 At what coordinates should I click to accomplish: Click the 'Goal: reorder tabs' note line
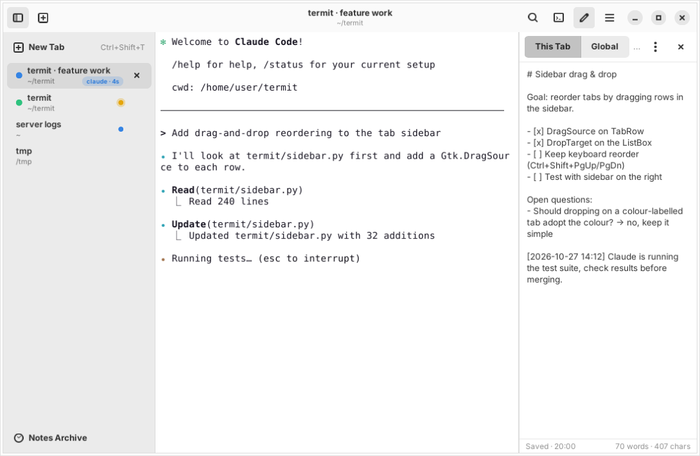(x=605, y=98)
